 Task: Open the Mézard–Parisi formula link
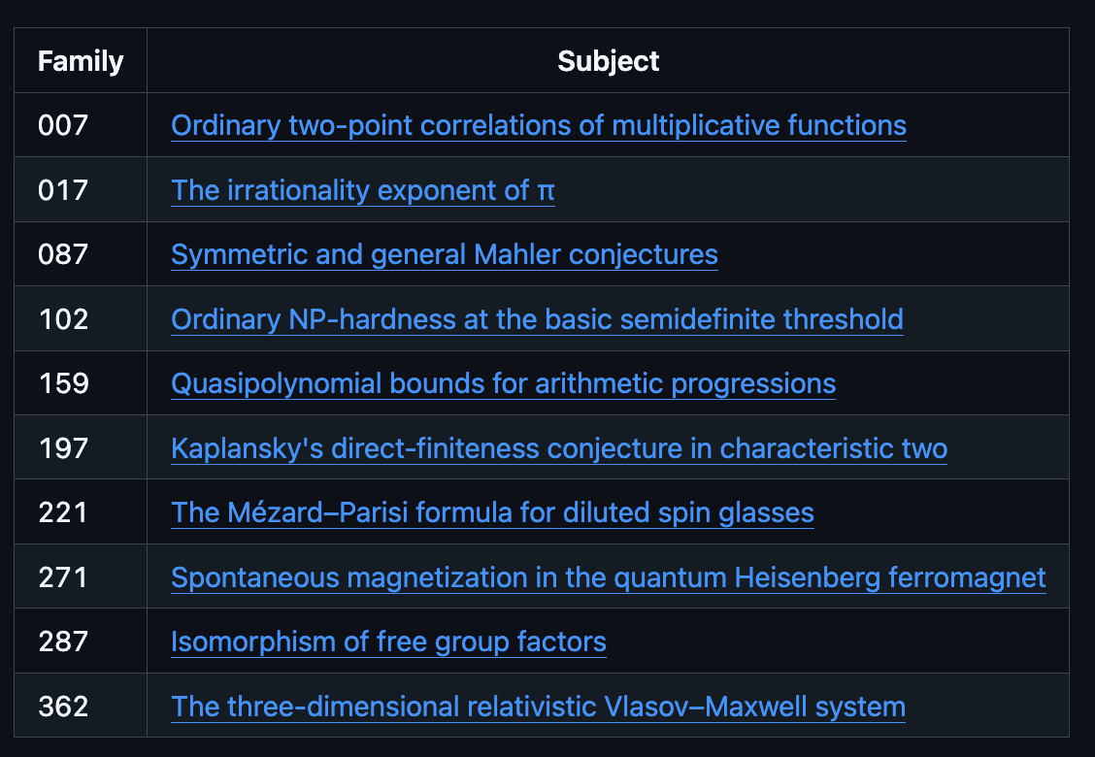coord(492,512)
